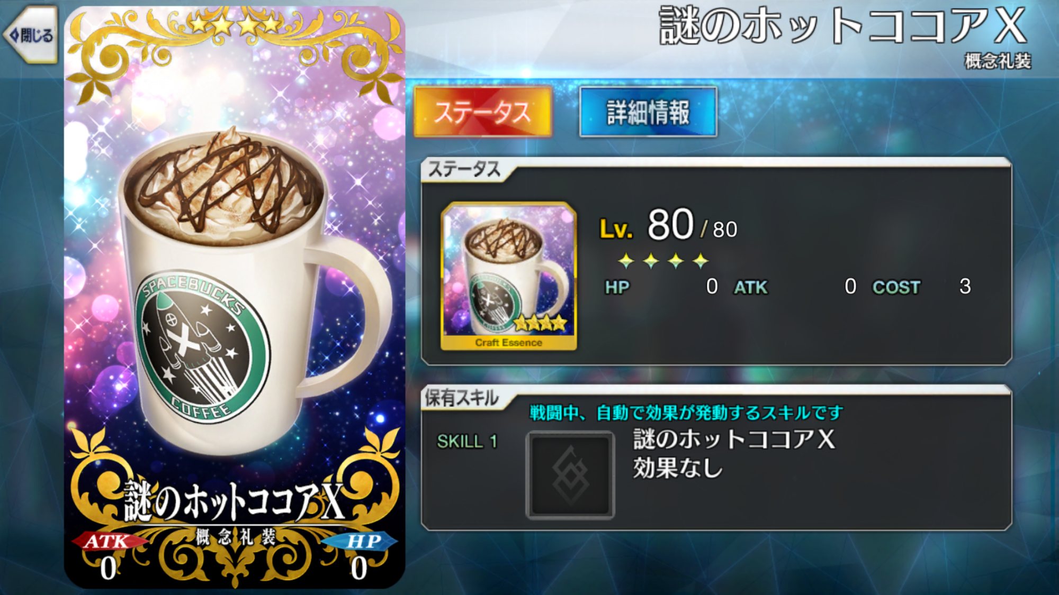Click the page title 謎のホットココアX
This screenshot has height=595, width=1059.
click(842, 26)
